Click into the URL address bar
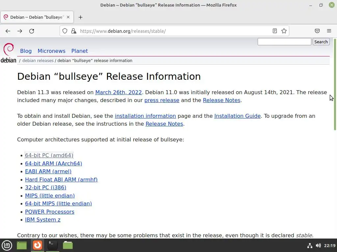 click(174, 31)
